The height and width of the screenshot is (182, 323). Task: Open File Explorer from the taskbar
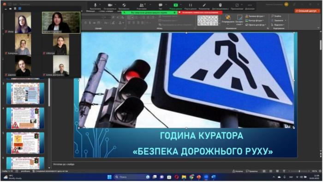coord(184,177)
